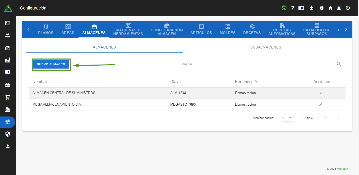Click the globe language icon in header

coord(284,8)
